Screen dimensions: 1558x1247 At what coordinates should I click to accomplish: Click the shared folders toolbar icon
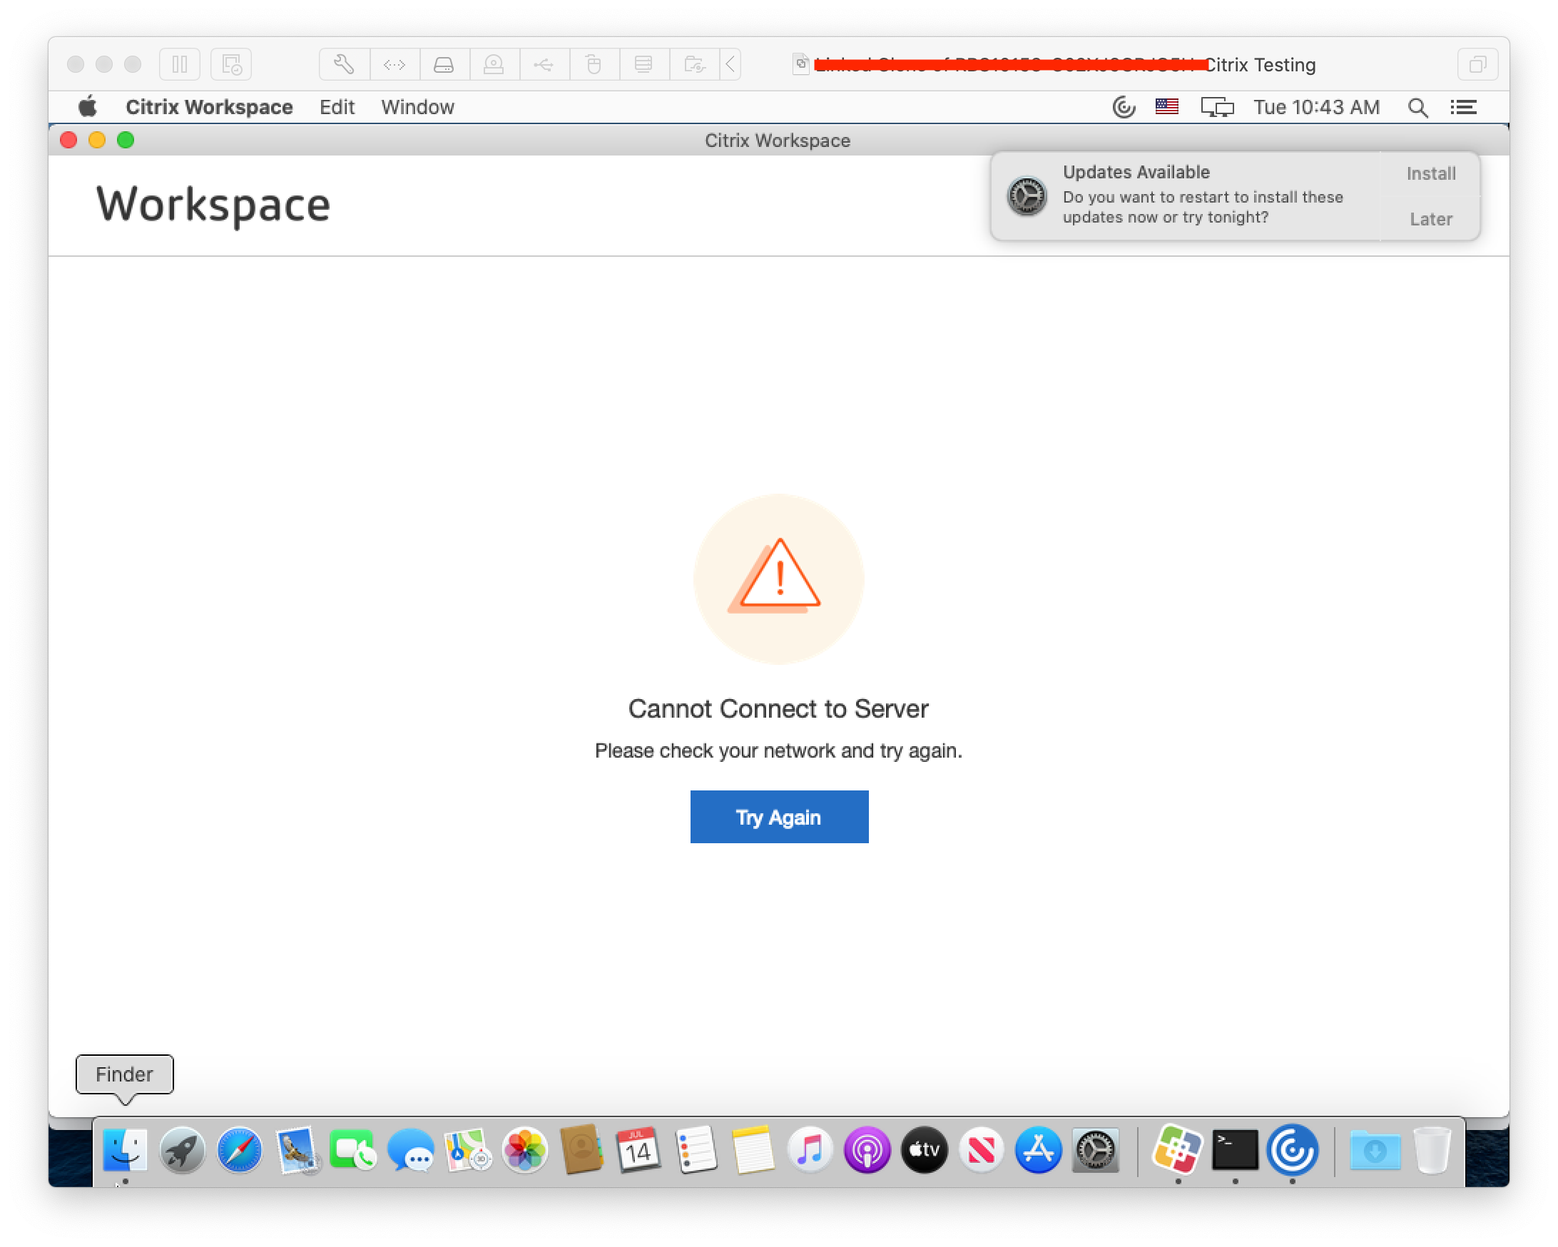pos(693,64)
